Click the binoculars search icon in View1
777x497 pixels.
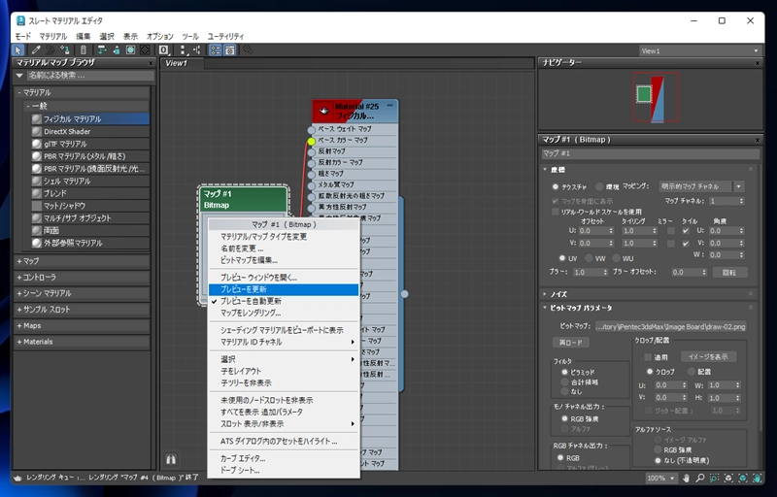171,459
